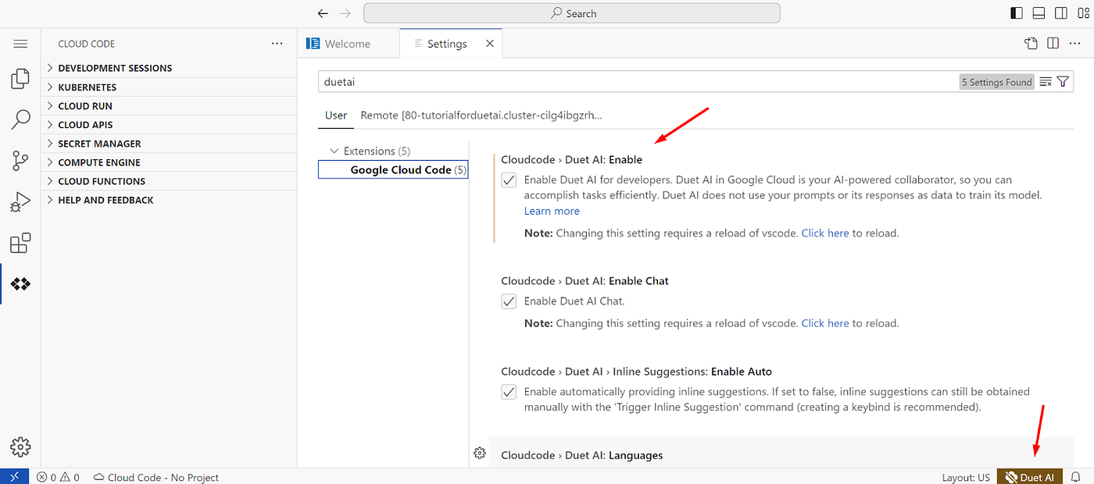Screen dimensions: 1094x484
Task: Open the settings filter funnel
Action: pyautogui.click(x=1063, y=82)
